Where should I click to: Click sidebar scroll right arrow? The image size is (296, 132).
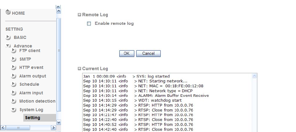[x=53, y=127]
